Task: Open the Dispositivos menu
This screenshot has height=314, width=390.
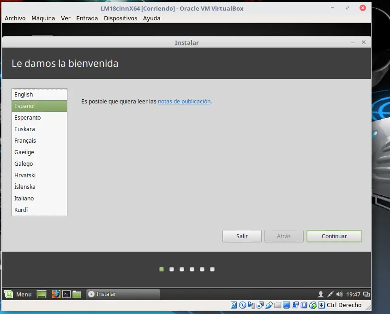Action: point(120,18)
